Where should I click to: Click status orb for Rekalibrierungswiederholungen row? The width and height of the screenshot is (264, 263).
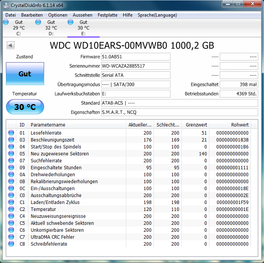tap(11, 181)
